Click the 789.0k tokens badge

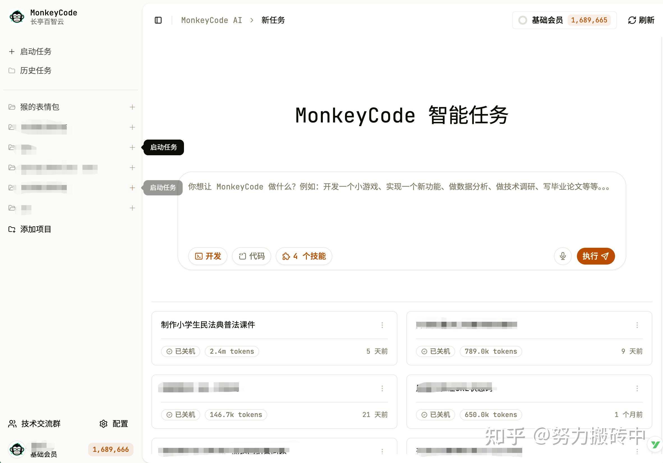tap(491, 351)
